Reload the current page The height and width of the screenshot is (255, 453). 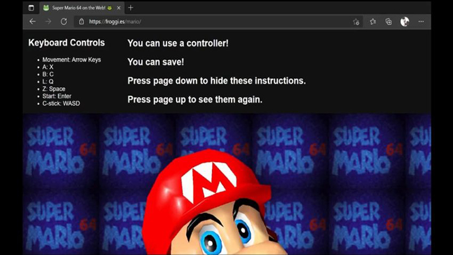64,22
